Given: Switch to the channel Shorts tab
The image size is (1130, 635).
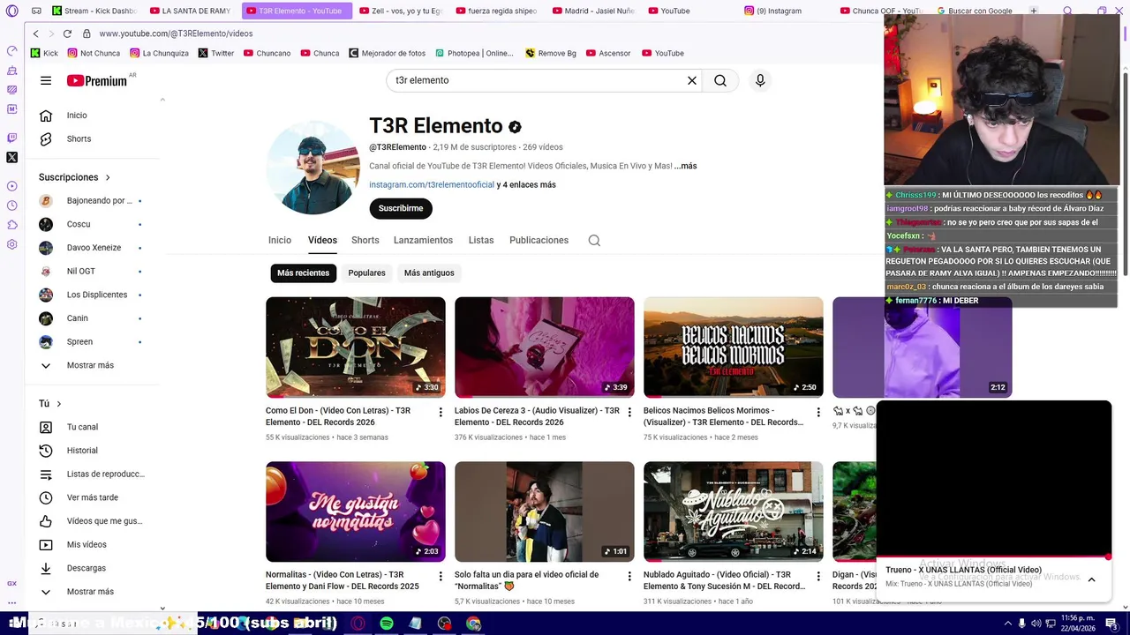Looking at the screenshot, I should click(365, 240).
